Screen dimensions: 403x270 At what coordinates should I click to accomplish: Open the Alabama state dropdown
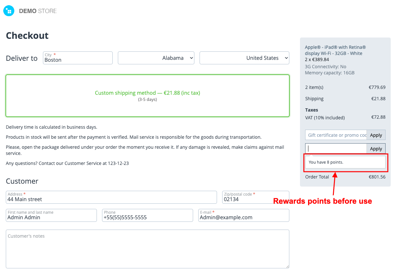pos(156,58)
